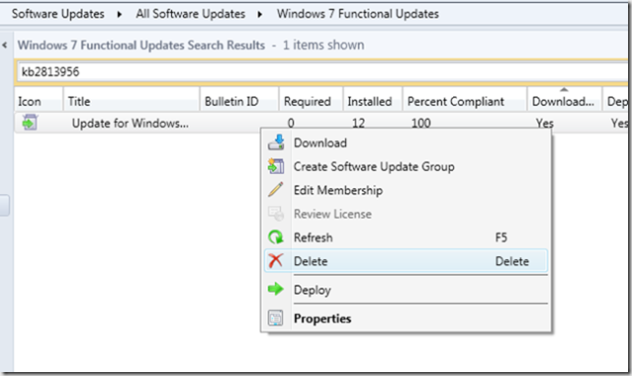
Task: Expand the arrow after All Software Updates
Action: pyautogui.click(x=260, y=15)
